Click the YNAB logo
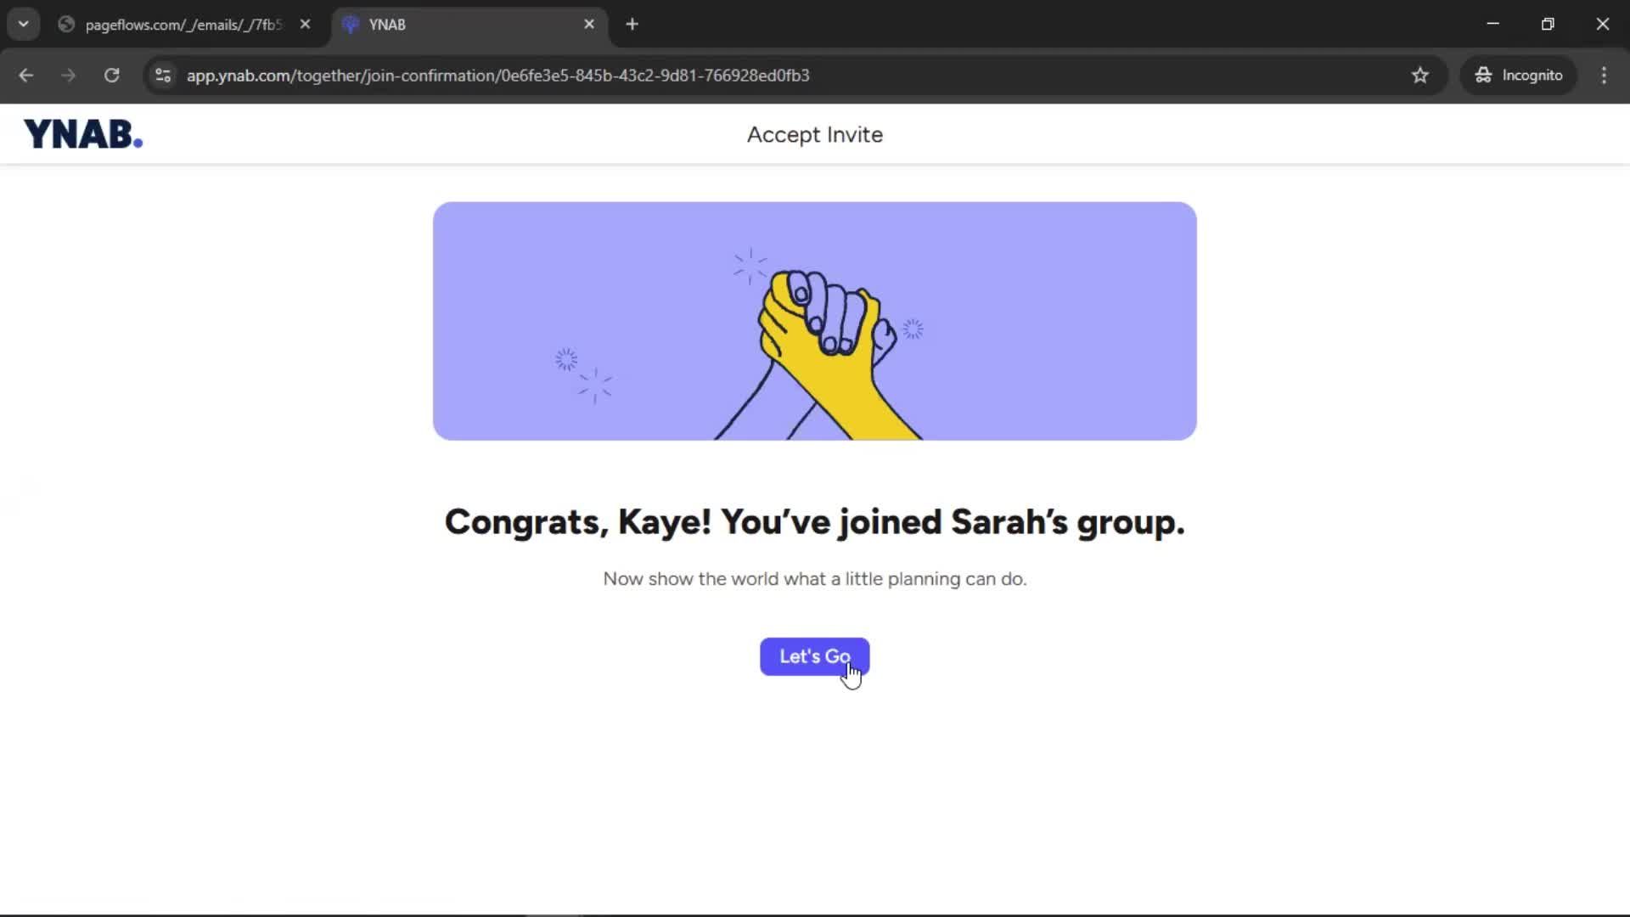The height and width of the screenshot is (917, 1630). [83, 134]
